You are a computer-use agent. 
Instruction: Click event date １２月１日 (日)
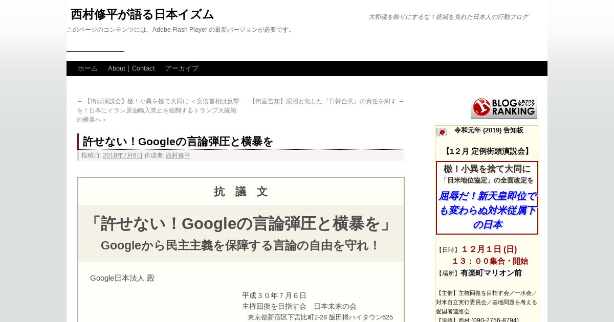click(489, 249)
